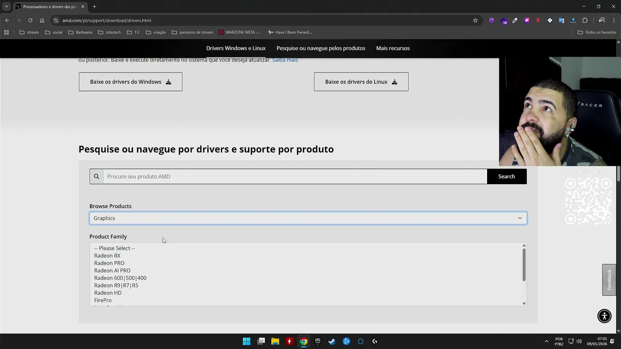621x349 pixels.
Task: Click the magnifier icon in search box
Action: [x=96, y=176]
